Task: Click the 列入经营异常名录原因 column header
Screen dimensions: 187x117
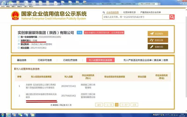Action: (x=41, y=77)
